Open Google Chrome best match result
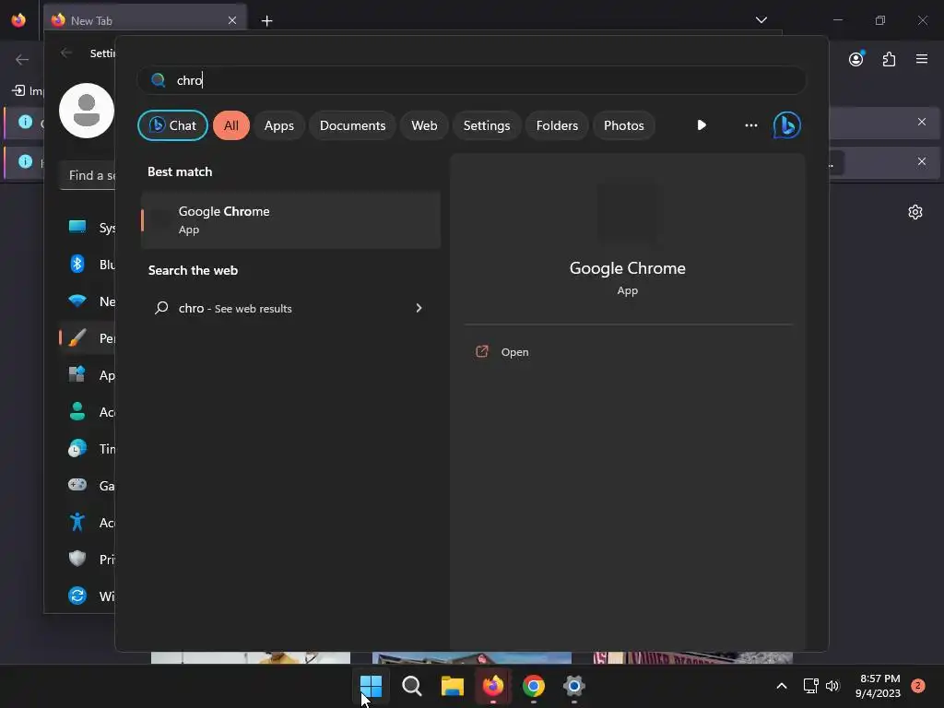This screenshot has width=944, height=708. pyautogui.click(x=290, y=219)
